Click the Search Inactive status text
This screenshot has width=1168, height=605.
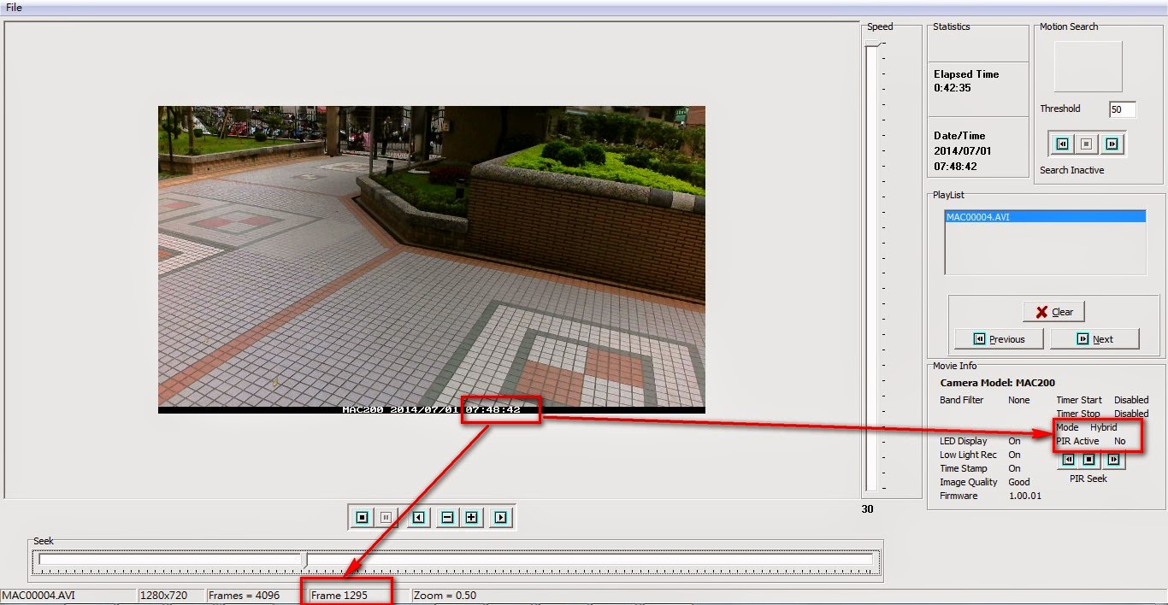(x=1071, y=170)
